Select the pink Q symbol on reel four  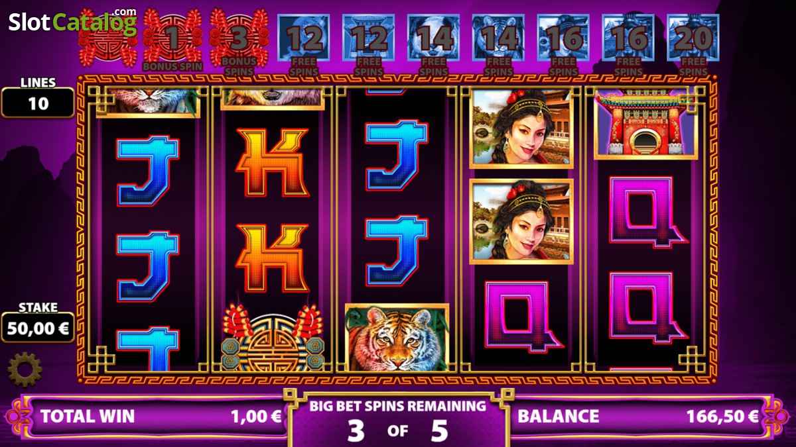tap(520, 316)
